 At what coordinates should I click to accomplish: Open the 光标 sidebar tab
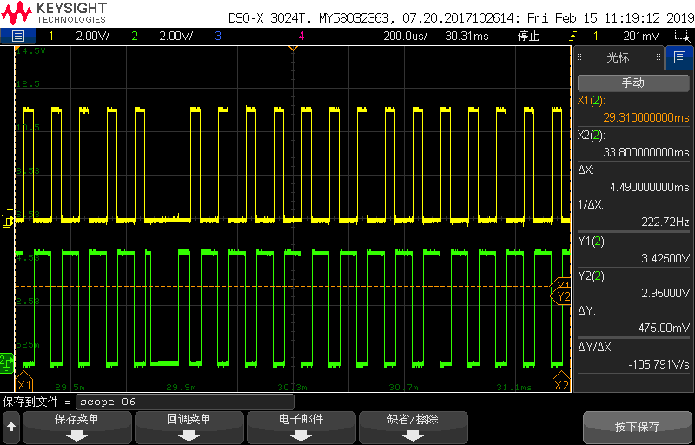coord(618,58)
